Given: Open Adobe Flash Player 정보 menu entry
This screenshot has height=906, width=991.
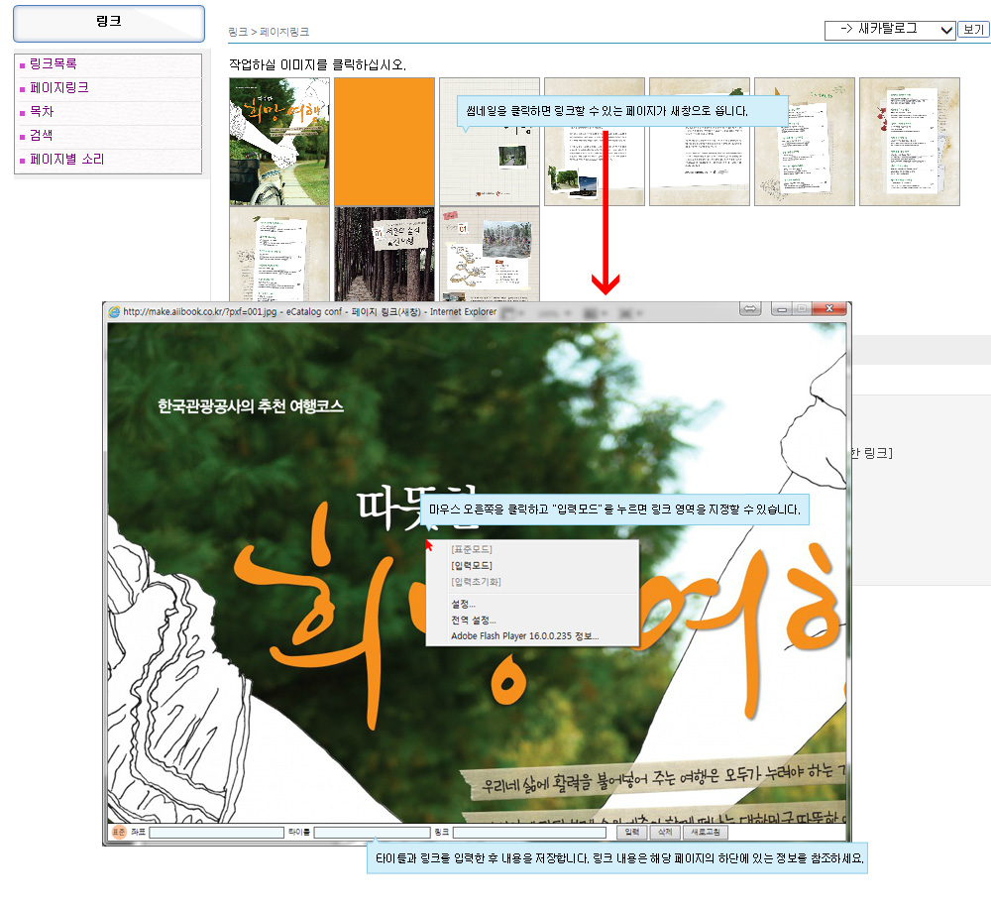Looking at the screenshot, I should pos(524,636).
